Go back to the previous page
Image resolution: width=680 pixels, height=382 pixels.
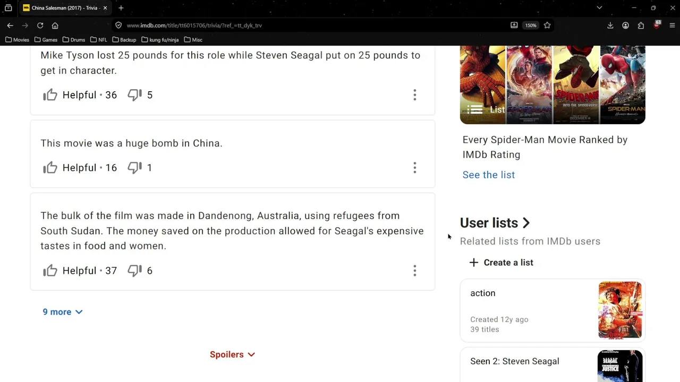pyautogui.click(x=10, y=25)
